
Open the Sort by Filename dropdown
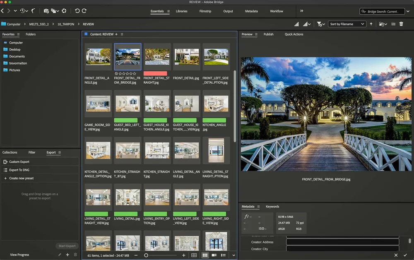(x=347, y=24)
